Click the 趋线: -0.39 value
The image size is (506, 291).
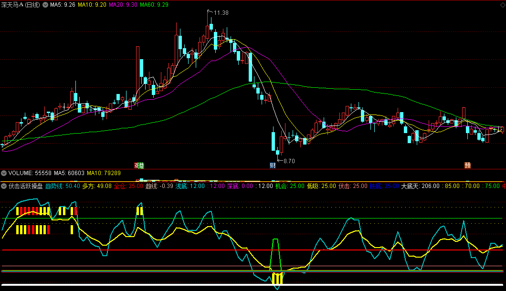(x=159, y=186)
